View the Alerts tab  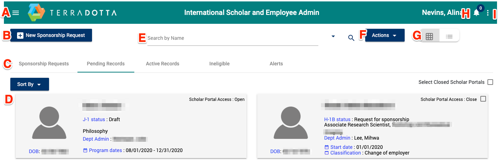tap(276, 64)
